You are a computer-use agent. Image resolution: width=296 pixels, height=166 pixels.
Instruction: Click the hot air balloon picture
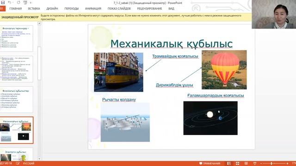[x=224, y=70]
